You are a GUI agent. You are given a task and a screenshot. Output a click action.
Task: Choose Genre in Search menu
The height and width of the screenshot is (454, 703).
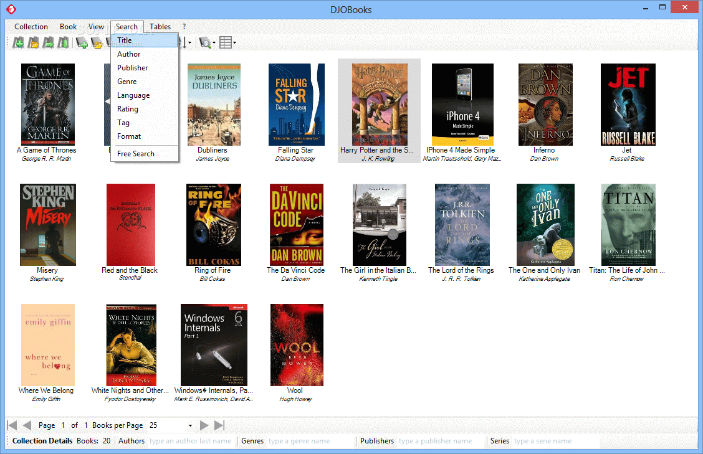click(x=145, y=82)
